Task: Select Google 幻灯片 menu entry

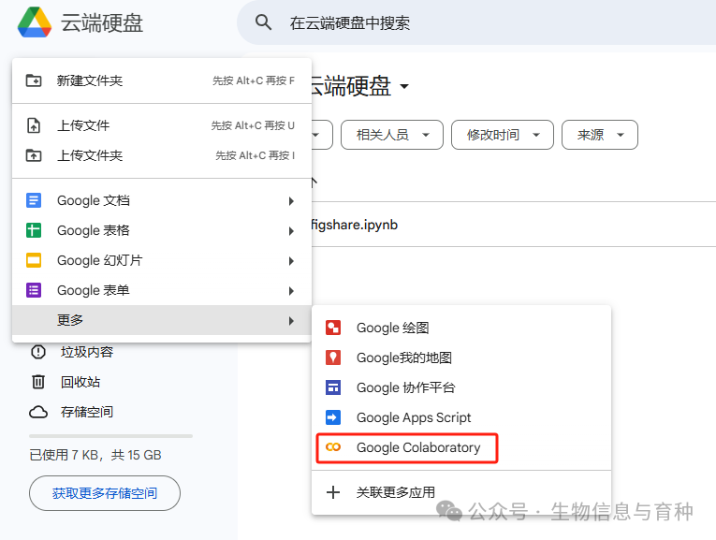Action: tap(162, 260)
